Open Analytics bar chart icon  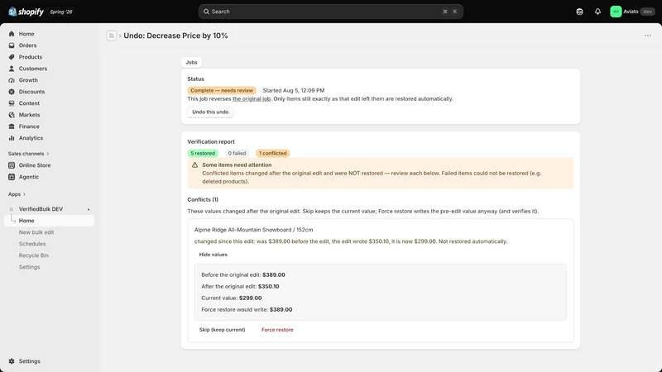click(12, 138)
